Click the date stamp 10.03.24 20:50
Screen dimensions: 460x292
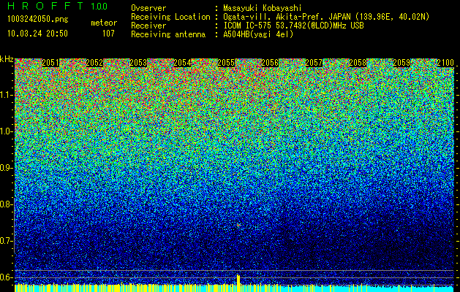pyautogui.click(x=37, y=34)
